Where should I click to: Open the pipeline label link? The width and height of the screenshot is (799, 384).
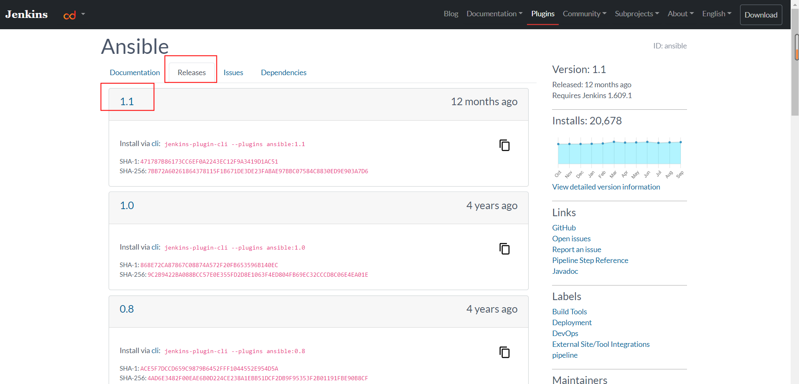[x=565, y=355]
